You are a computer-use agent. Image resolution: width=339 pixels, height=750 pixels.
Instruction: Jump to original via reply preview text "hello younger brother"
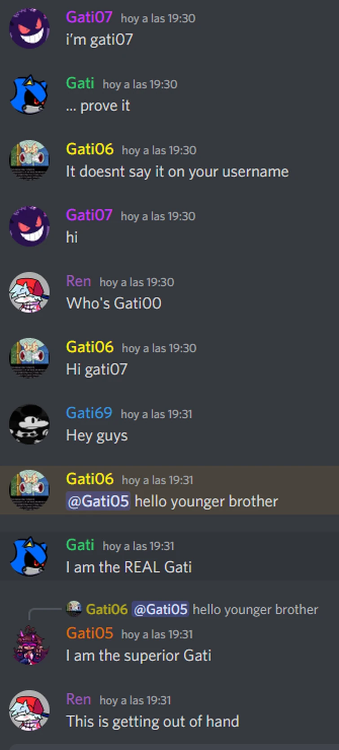pyautogui.click(x=255, y=610)
